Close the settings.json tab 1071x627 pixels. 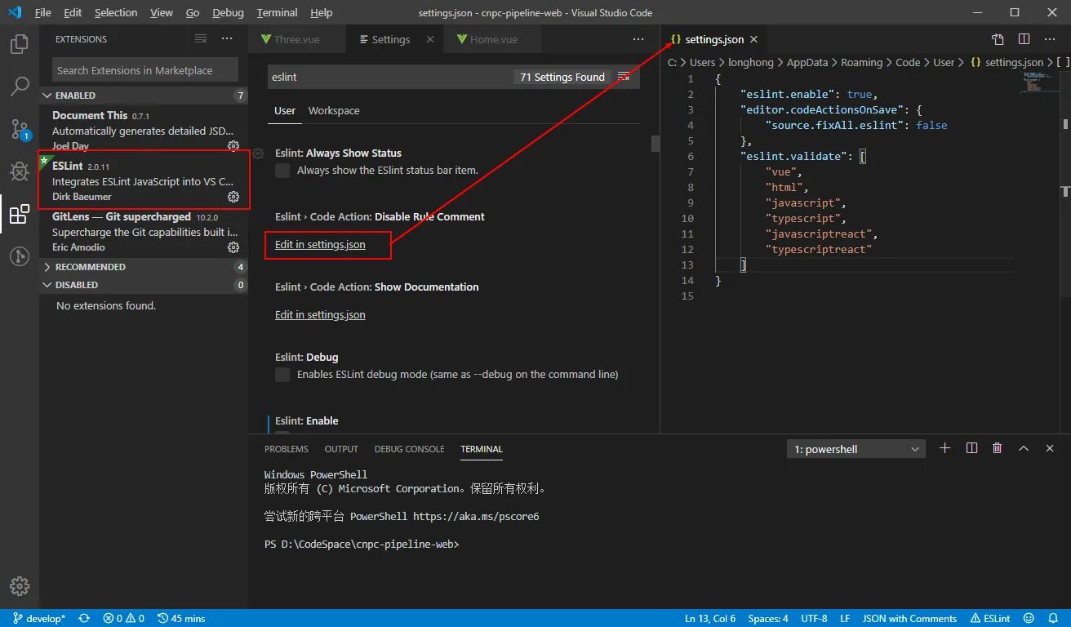(753, 39)
